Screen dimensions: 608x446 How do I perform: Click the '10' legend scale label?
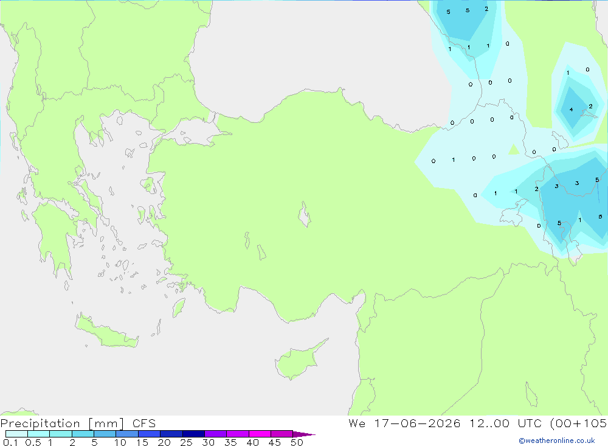tap(120, 442)
